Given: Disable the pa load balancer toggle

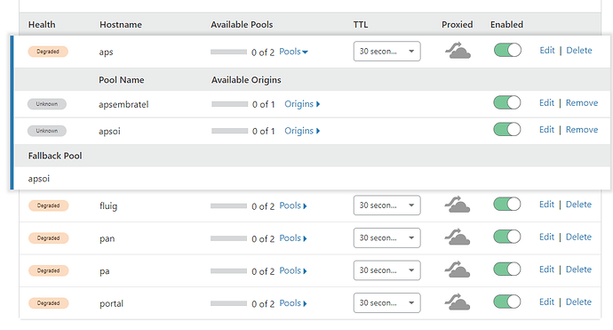Looking at the screenshot, I should pyautogui.click(x=507, y=270).
